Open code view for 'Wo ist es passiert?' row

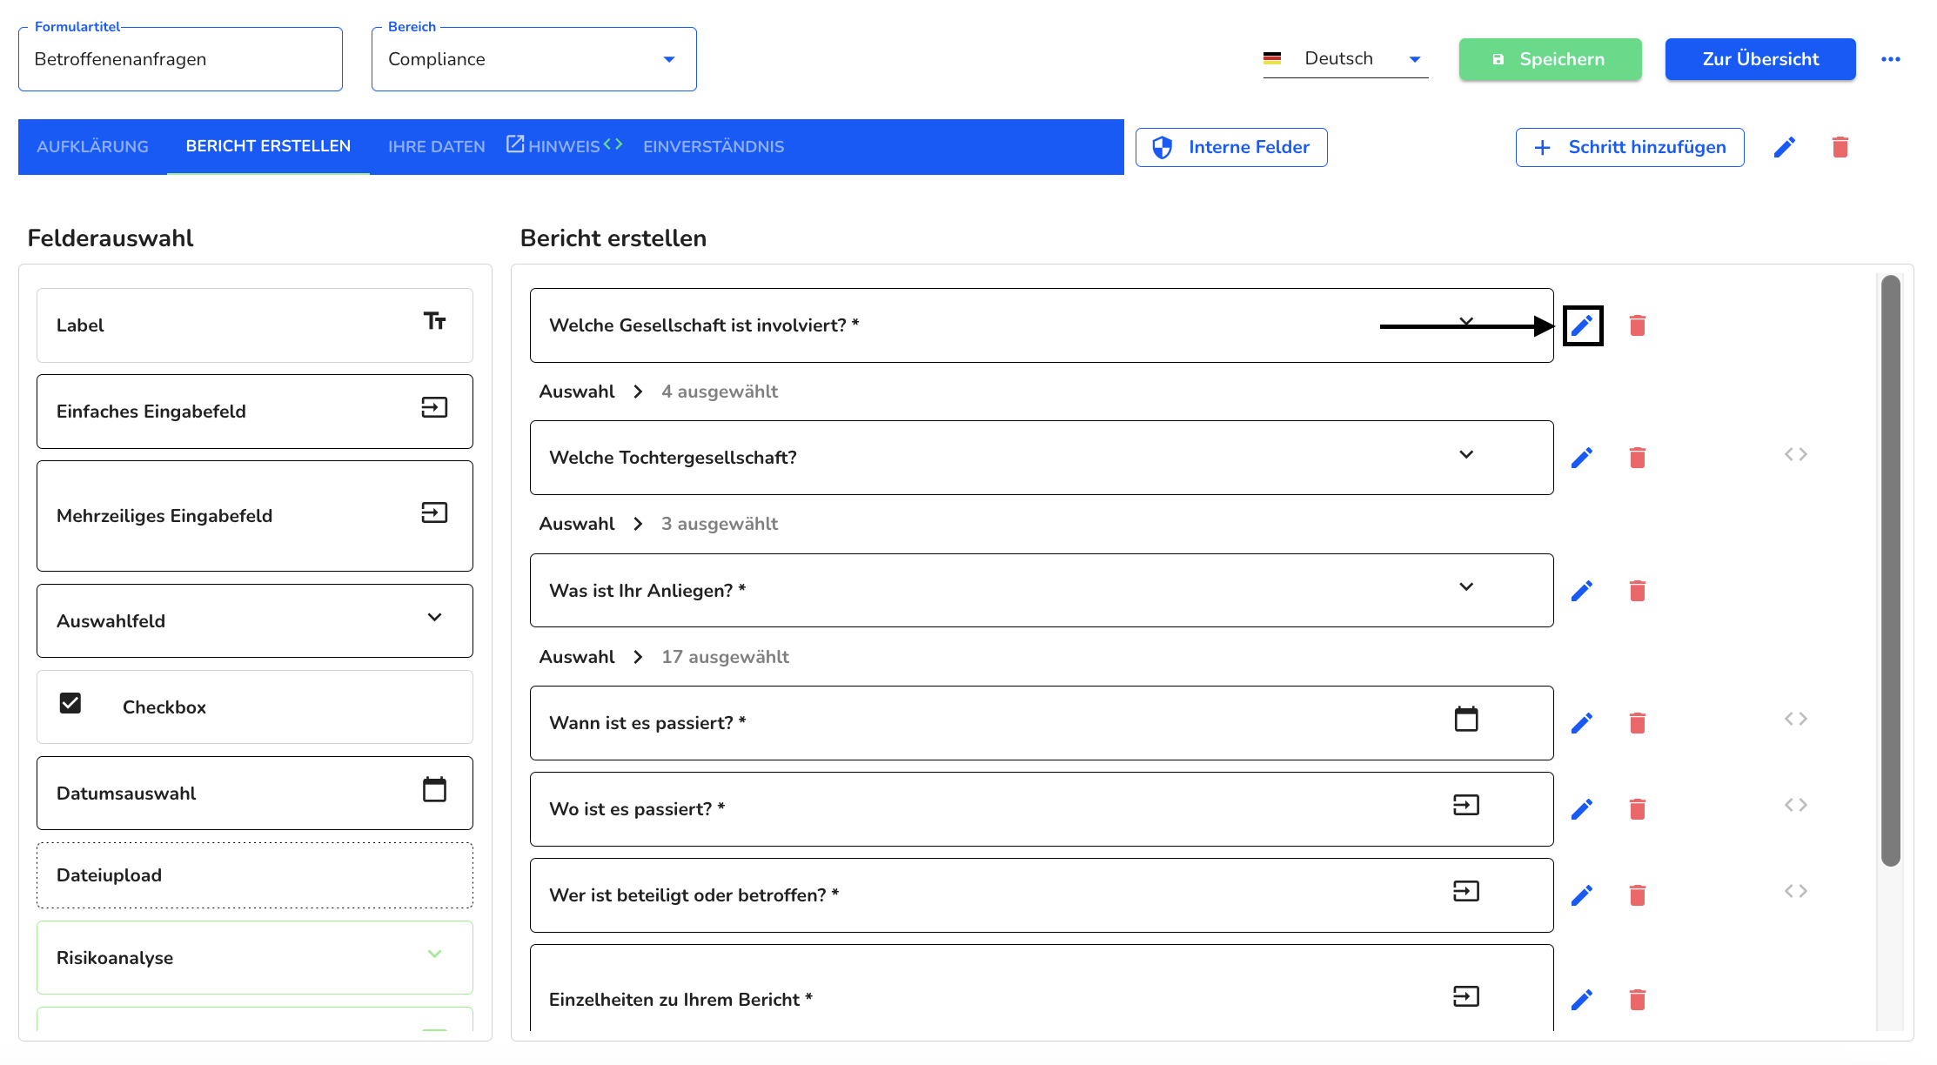1796,805
